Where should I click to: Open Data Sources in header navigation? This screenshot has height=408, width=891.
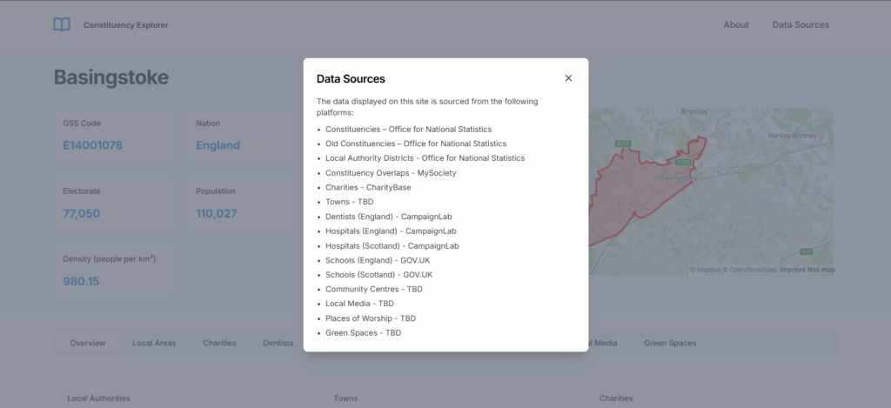801,25
